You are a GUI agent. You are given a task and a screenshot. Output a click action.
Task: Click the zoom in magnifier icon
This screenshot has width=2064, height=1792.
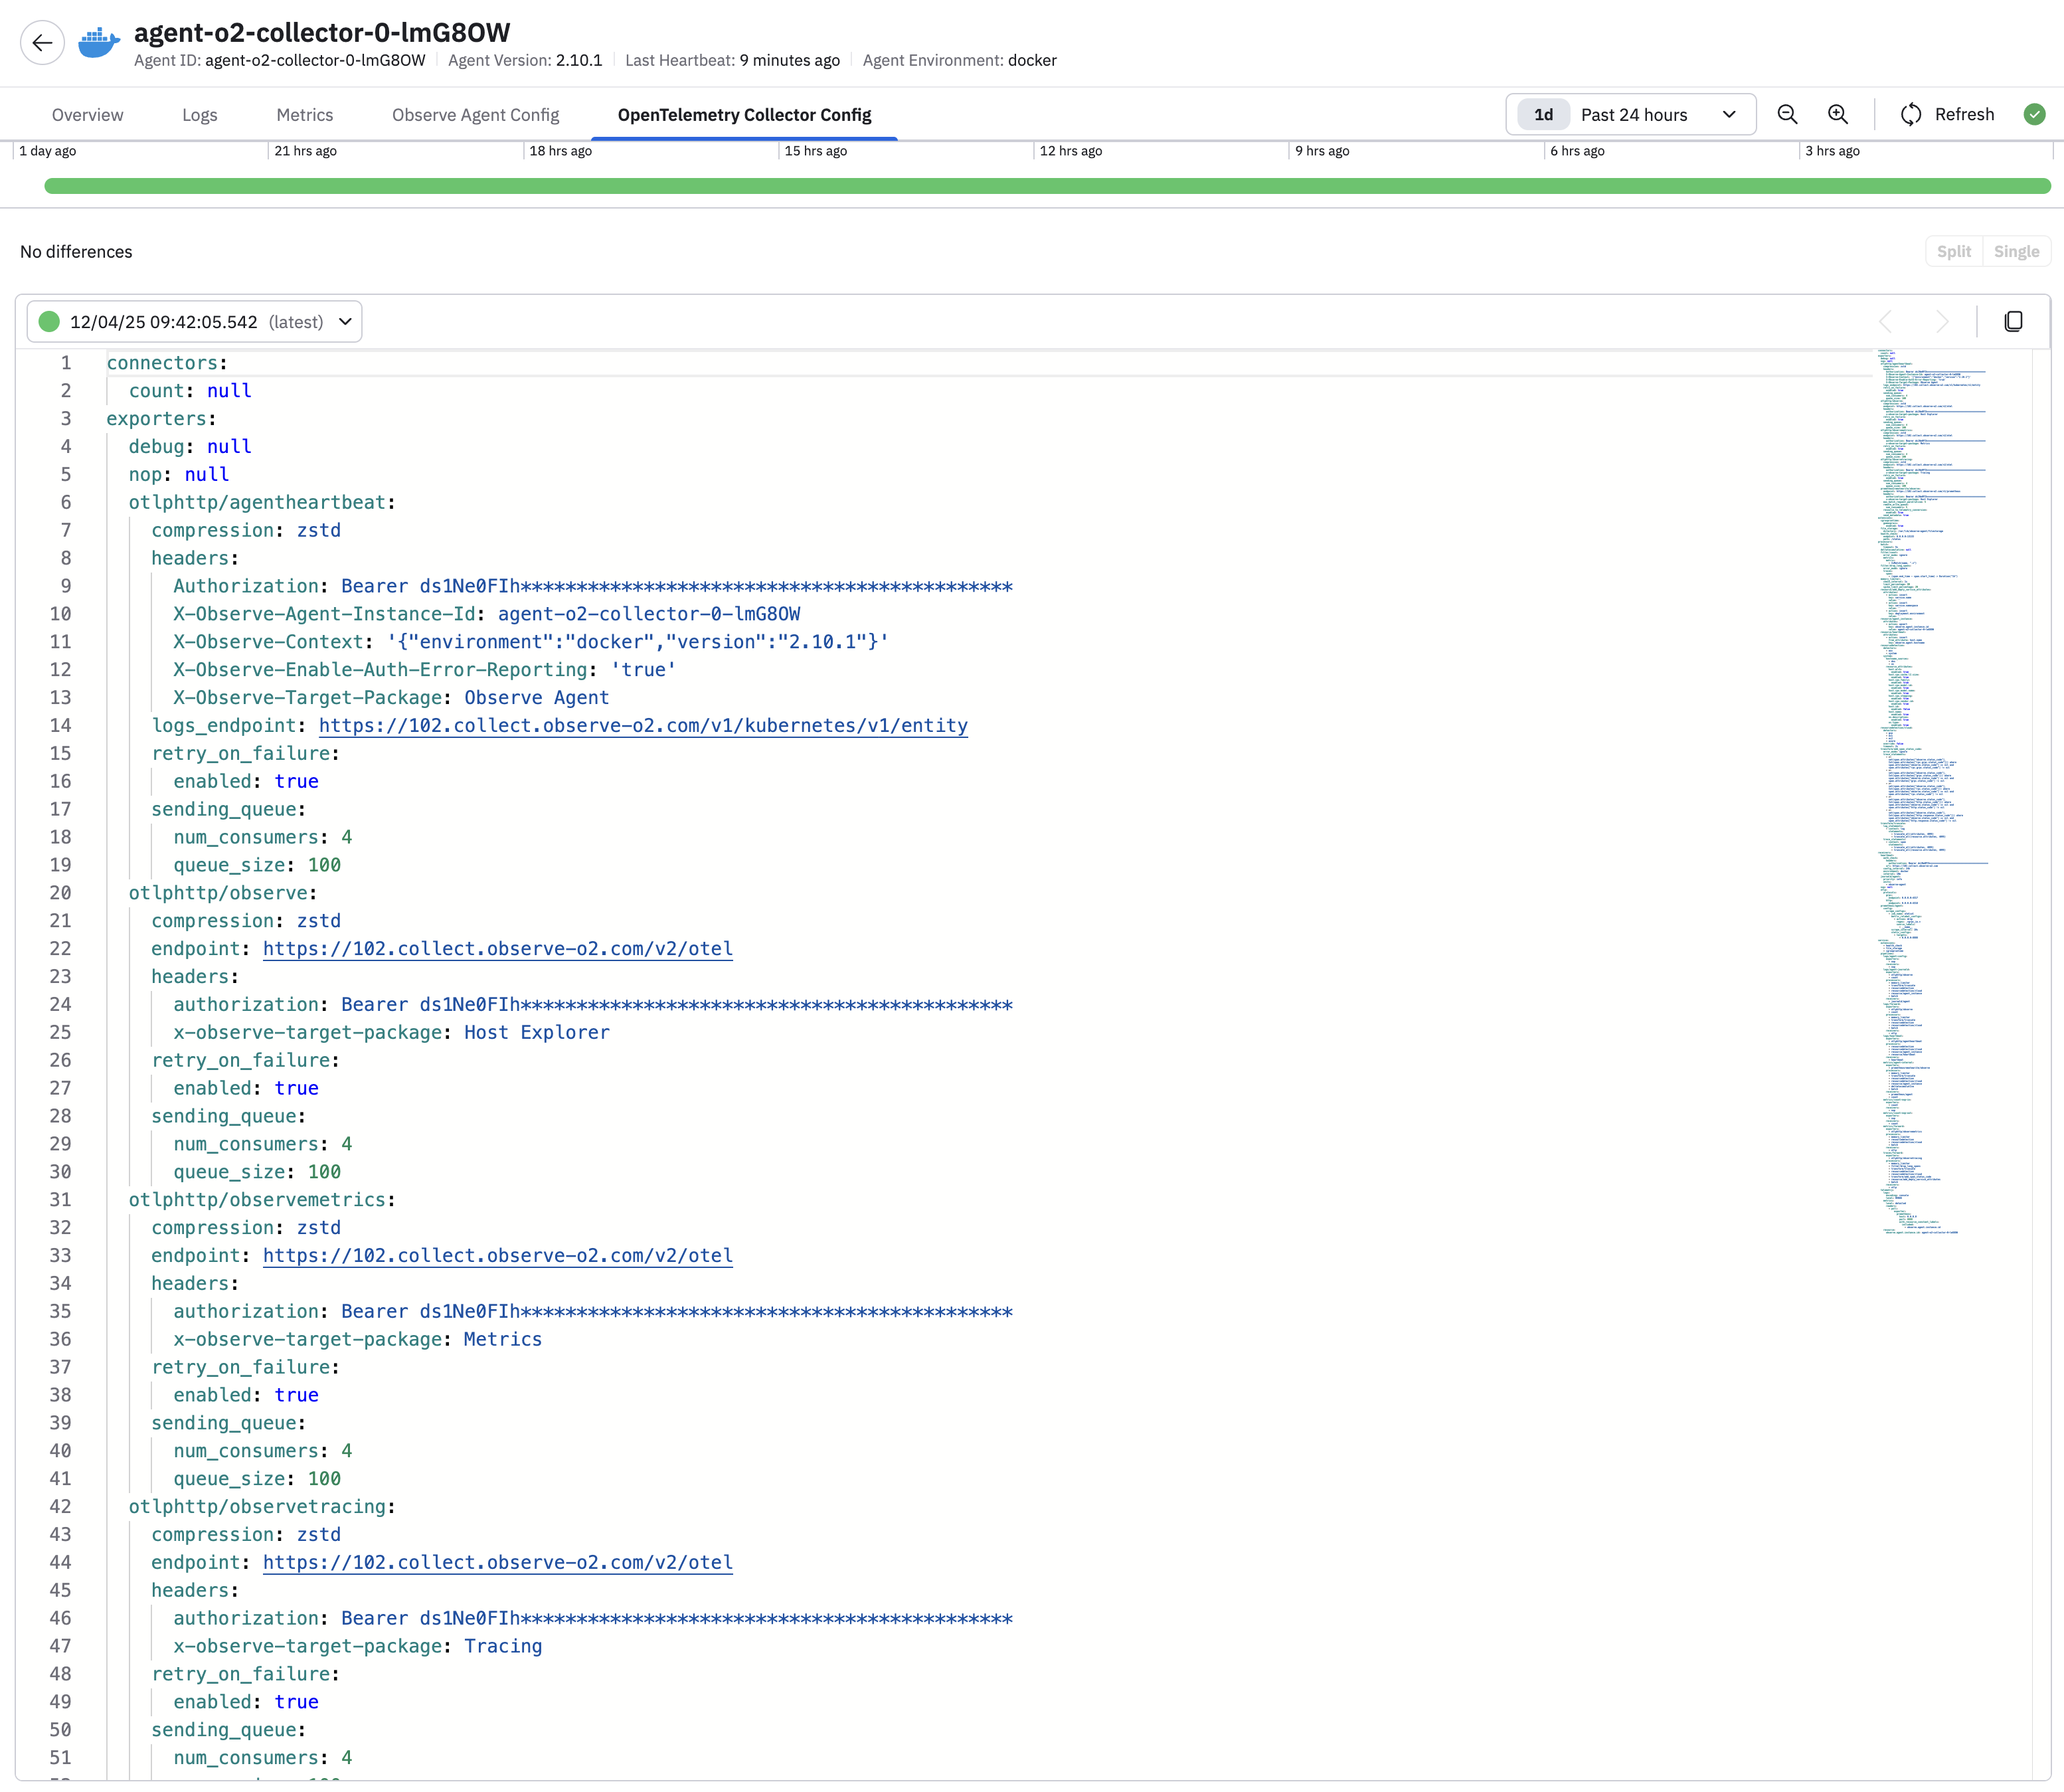(x=1838, y=115)
